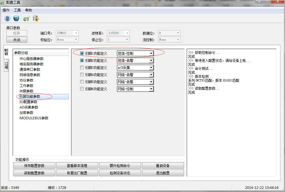Click the log line 读取配置参数
Screen dimensions: 285x192
(204, 88)
